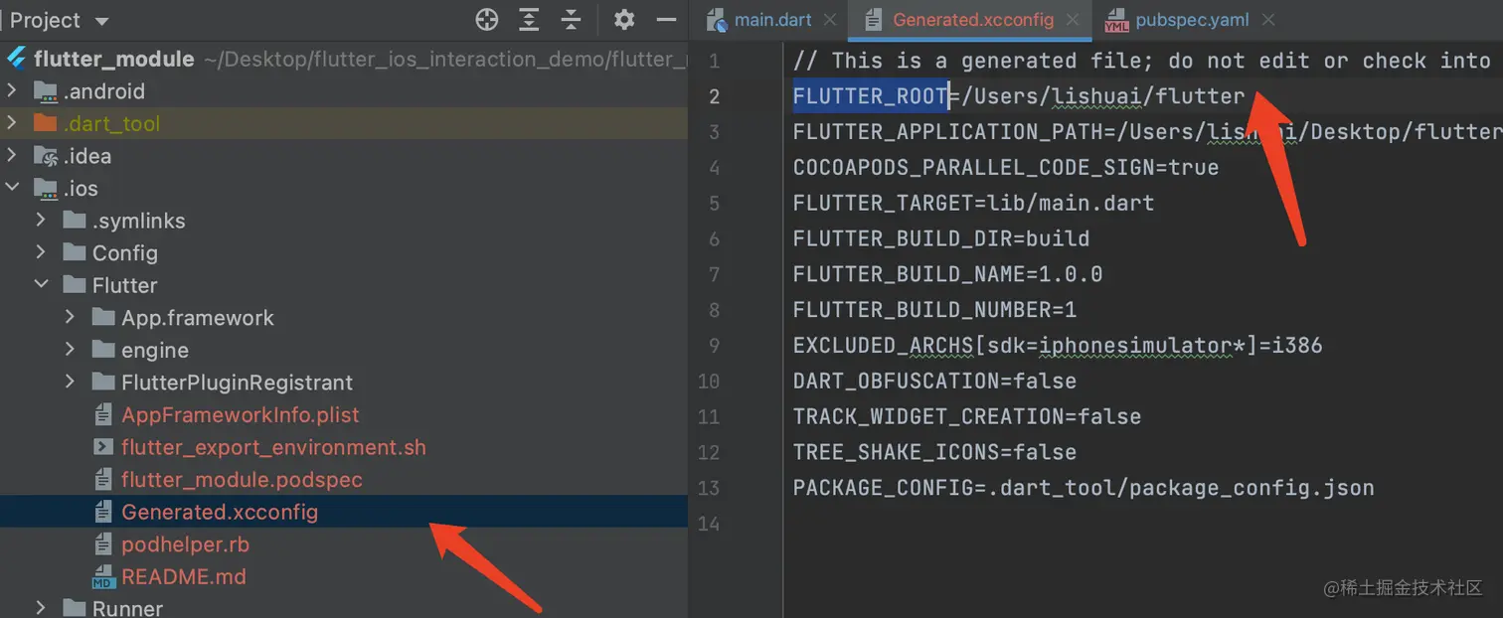Viewport: 1503px width, 618px height.
Task: Expand the .android folder
Action: pyautogui.click(x=12, y=91)
